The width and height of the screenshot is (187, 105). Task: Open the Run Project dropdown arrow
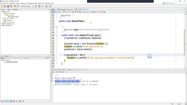pos(44,6)
